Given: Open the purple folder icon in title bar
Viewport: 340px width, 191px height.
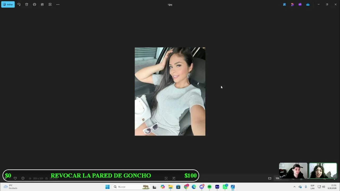Looking at the screenshot, I should pyautogui.click(x=300, y=5).
